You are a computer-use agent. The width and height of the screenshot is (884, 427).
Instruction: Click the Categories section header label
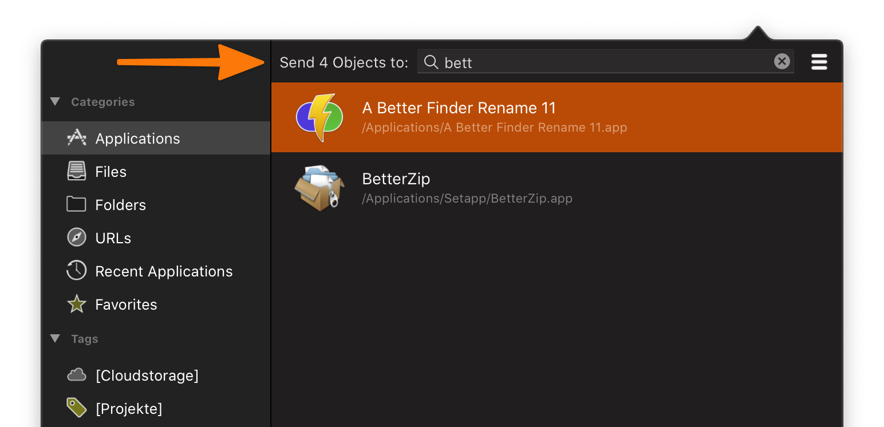coord(103,102)
